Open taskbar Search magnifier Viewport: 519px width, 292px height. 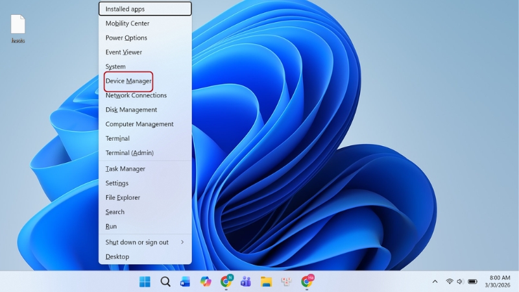[165, 282]
